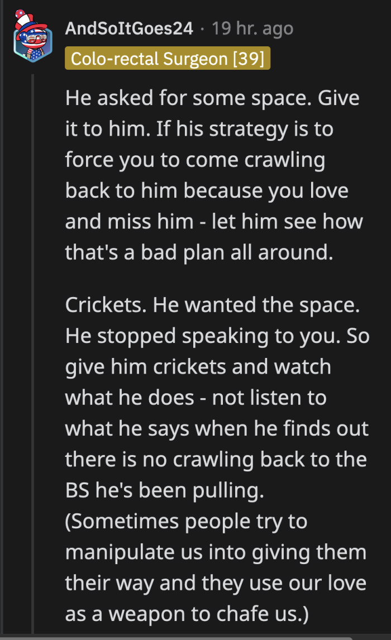Screen dimensions: 391x640
Task: Click the first paragraph starting with He asked
Action: pos(212,174)
